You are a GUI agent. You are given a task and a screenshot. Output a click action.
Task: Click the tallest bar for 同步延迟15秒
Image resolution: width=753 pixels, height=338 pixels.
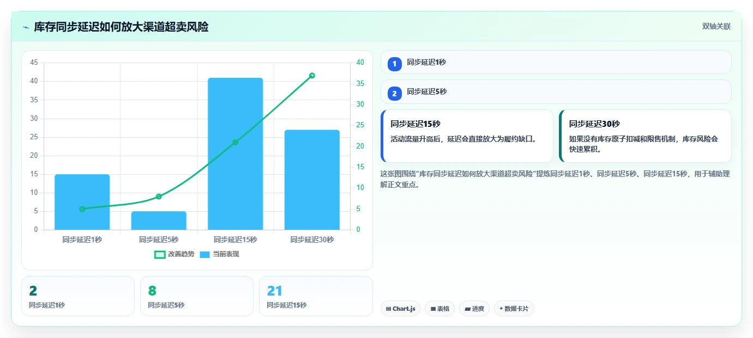pos(236,153)
